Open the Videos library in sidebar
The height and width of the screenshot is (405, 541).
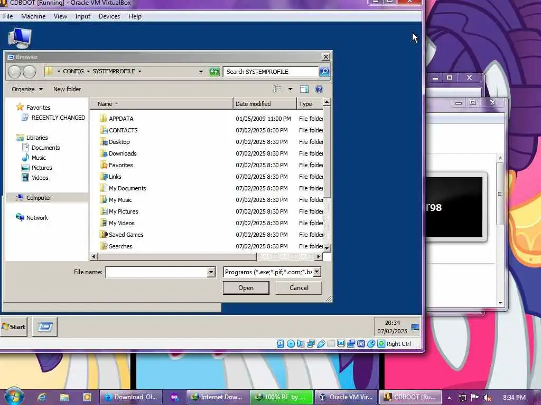pos(40,178)
